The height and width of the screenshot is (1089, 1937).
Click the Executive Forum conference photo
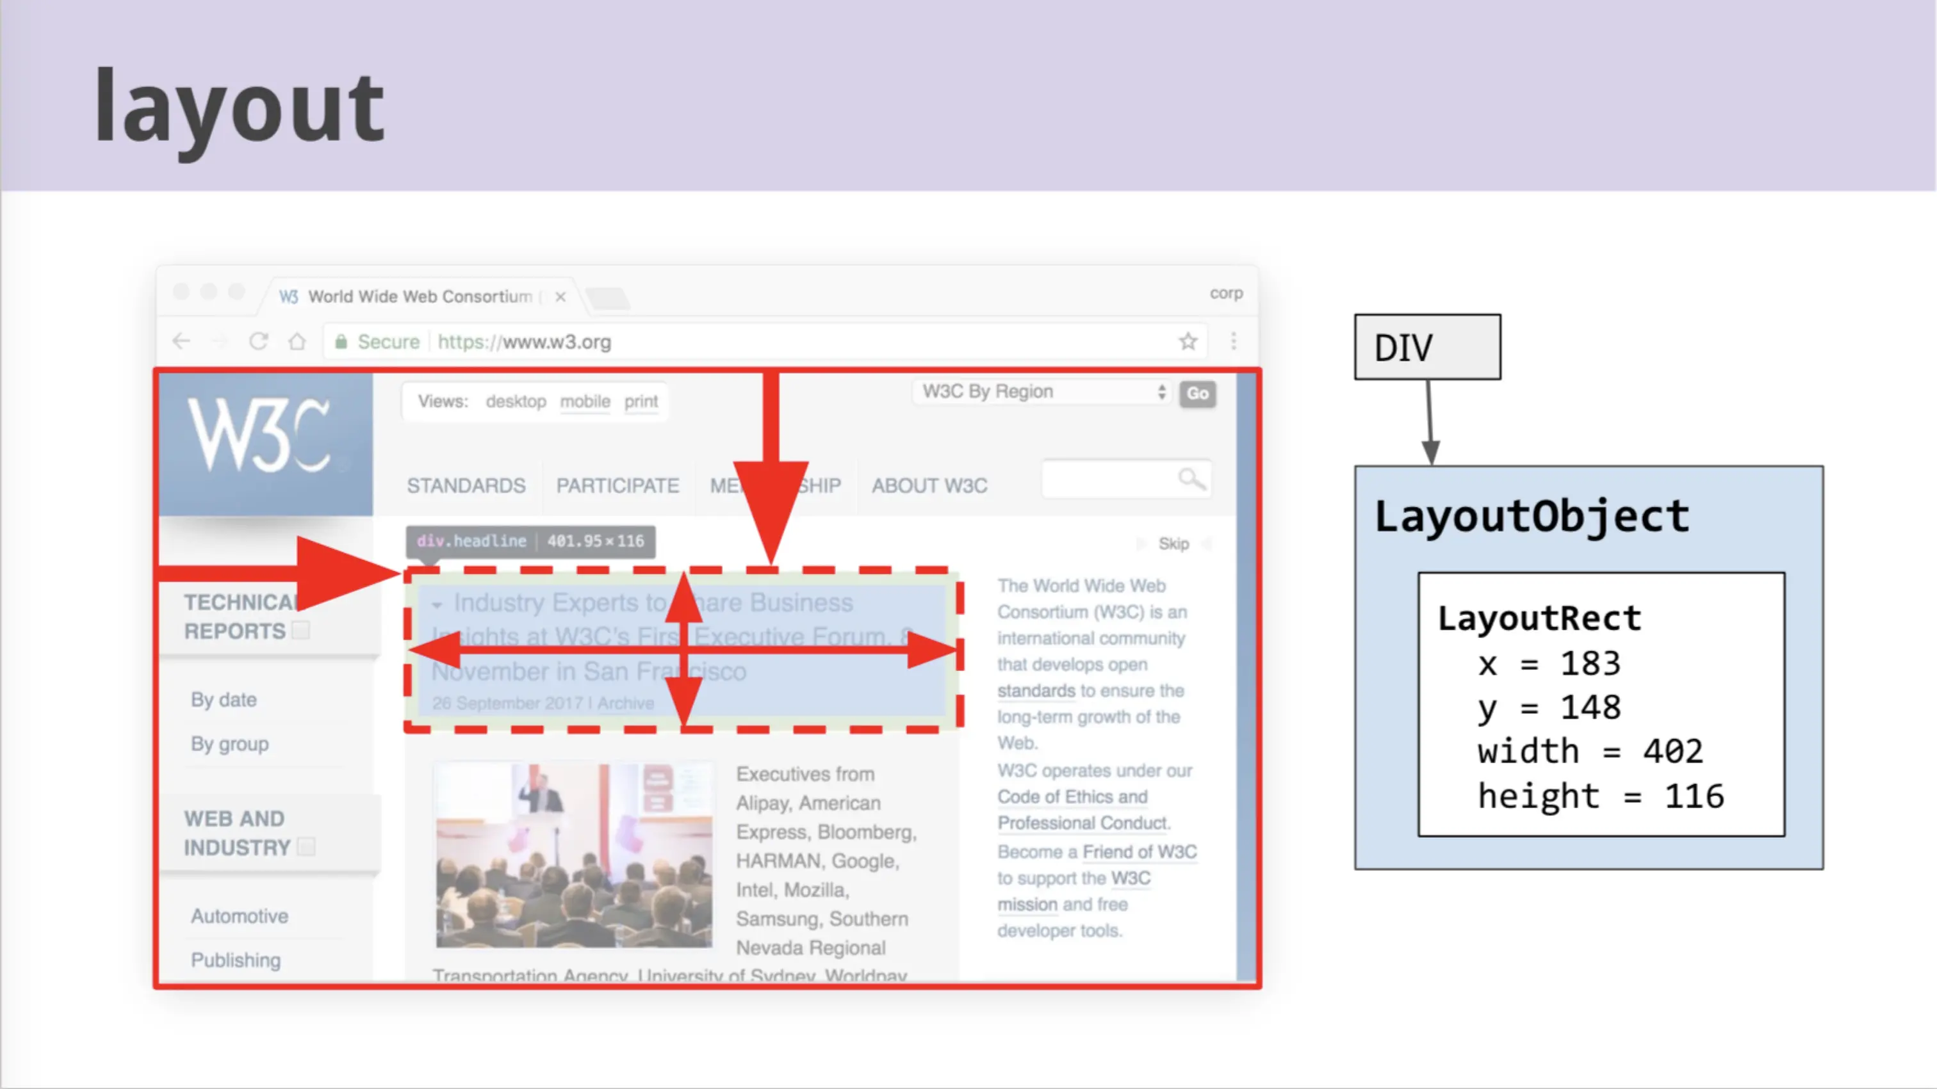tap(575, 855)
